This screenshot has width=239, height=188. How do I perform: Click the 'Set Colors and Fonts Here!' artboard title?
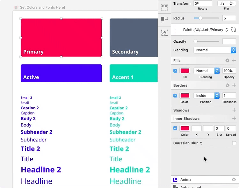42,7
